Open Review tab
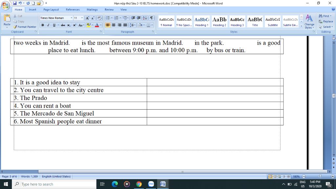The width and height of the screenshot is (336, 189). pyautogui.click(x=109, y=10)
